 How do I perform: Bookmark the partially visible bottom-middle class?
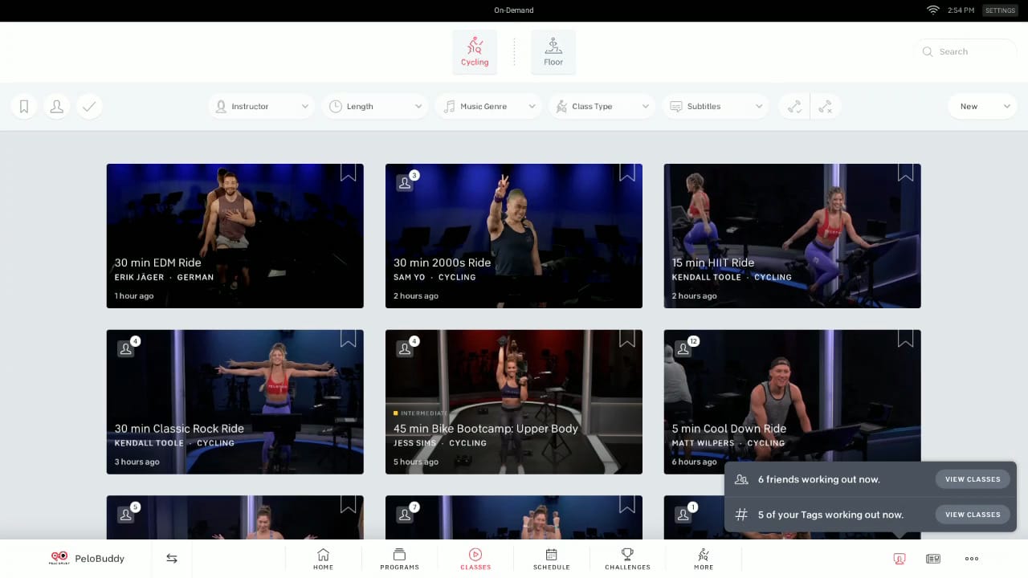626,504
